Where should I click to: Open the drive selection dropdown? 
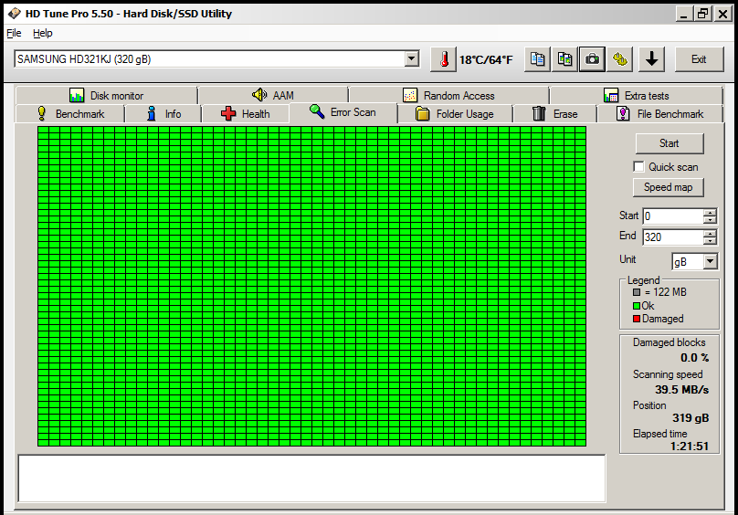pos(412,58)
